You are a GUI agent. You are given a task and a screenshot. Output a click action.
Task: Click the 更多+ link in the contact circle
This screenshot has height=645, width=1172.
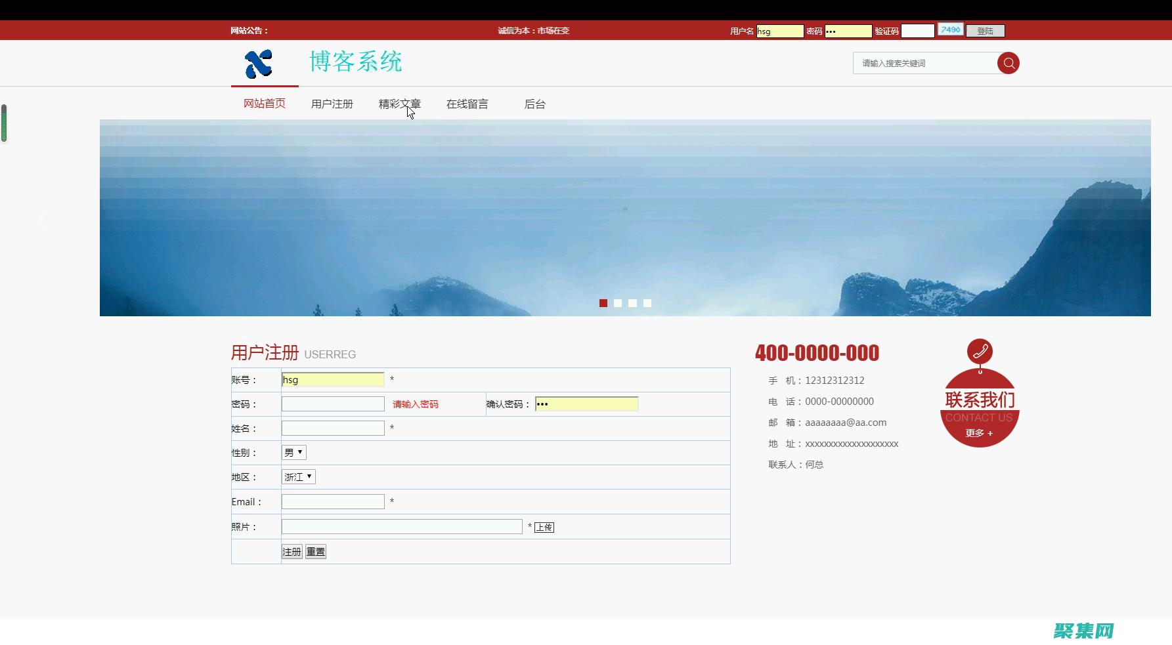[x=978, y=433]
